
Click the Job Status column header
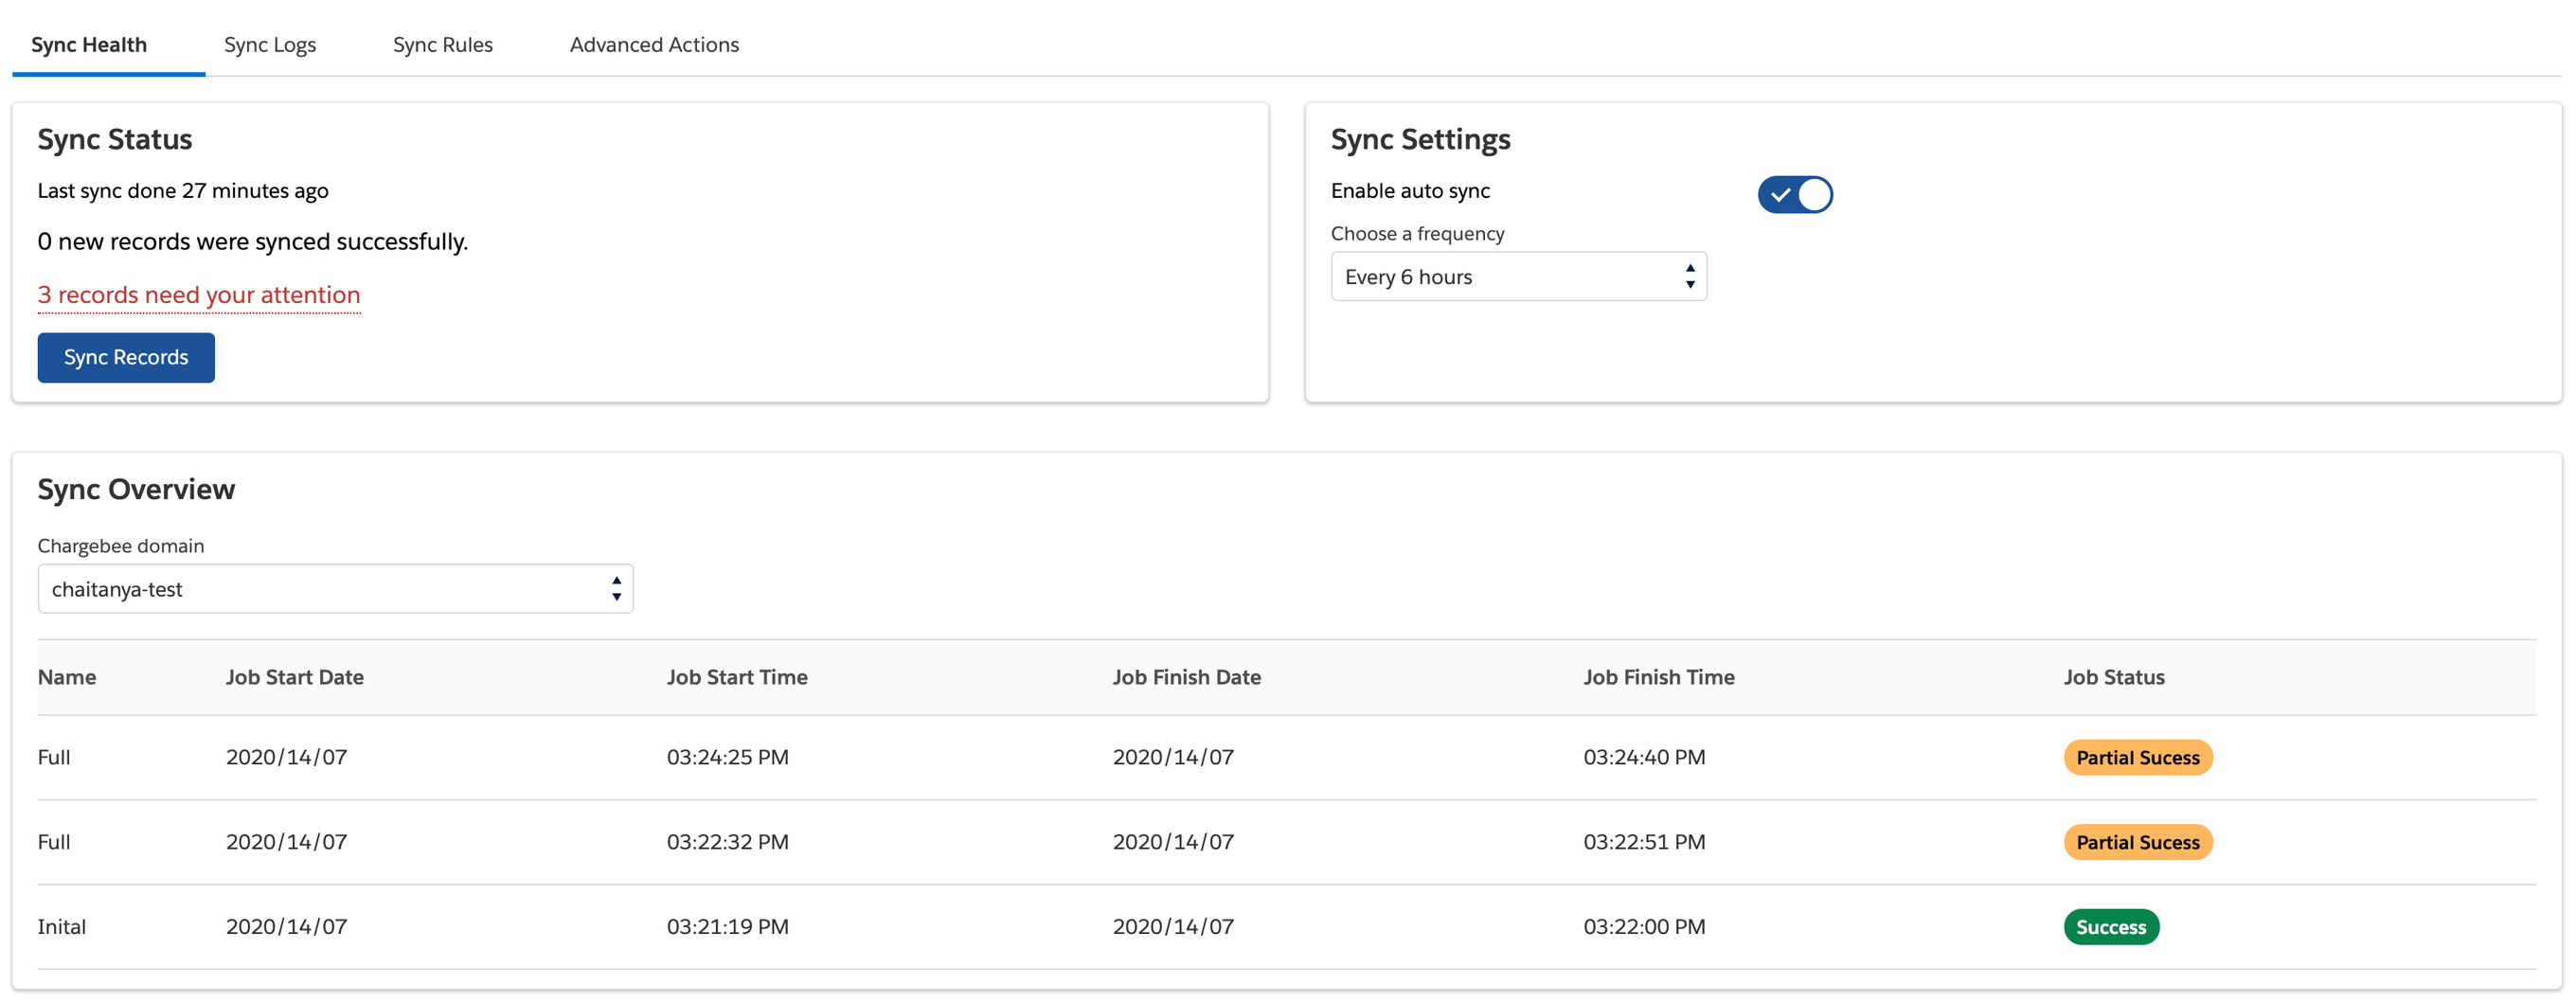tap(2113, 677)
